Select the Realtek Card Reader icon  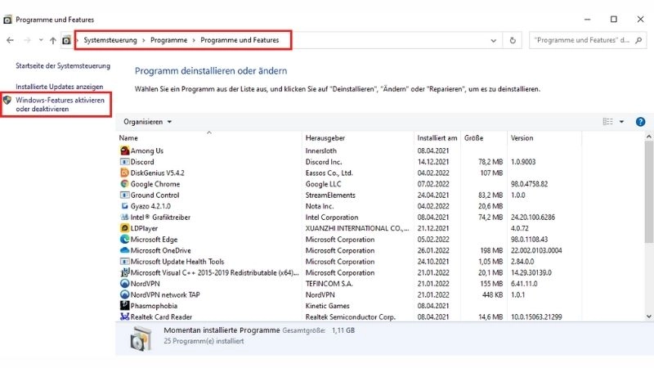point(124,316)
